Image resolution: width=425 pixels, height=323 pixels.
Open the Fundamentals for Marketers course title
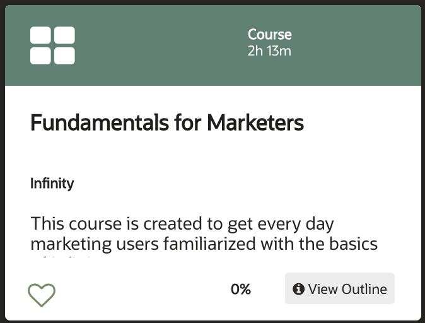[x=167, y=122]
